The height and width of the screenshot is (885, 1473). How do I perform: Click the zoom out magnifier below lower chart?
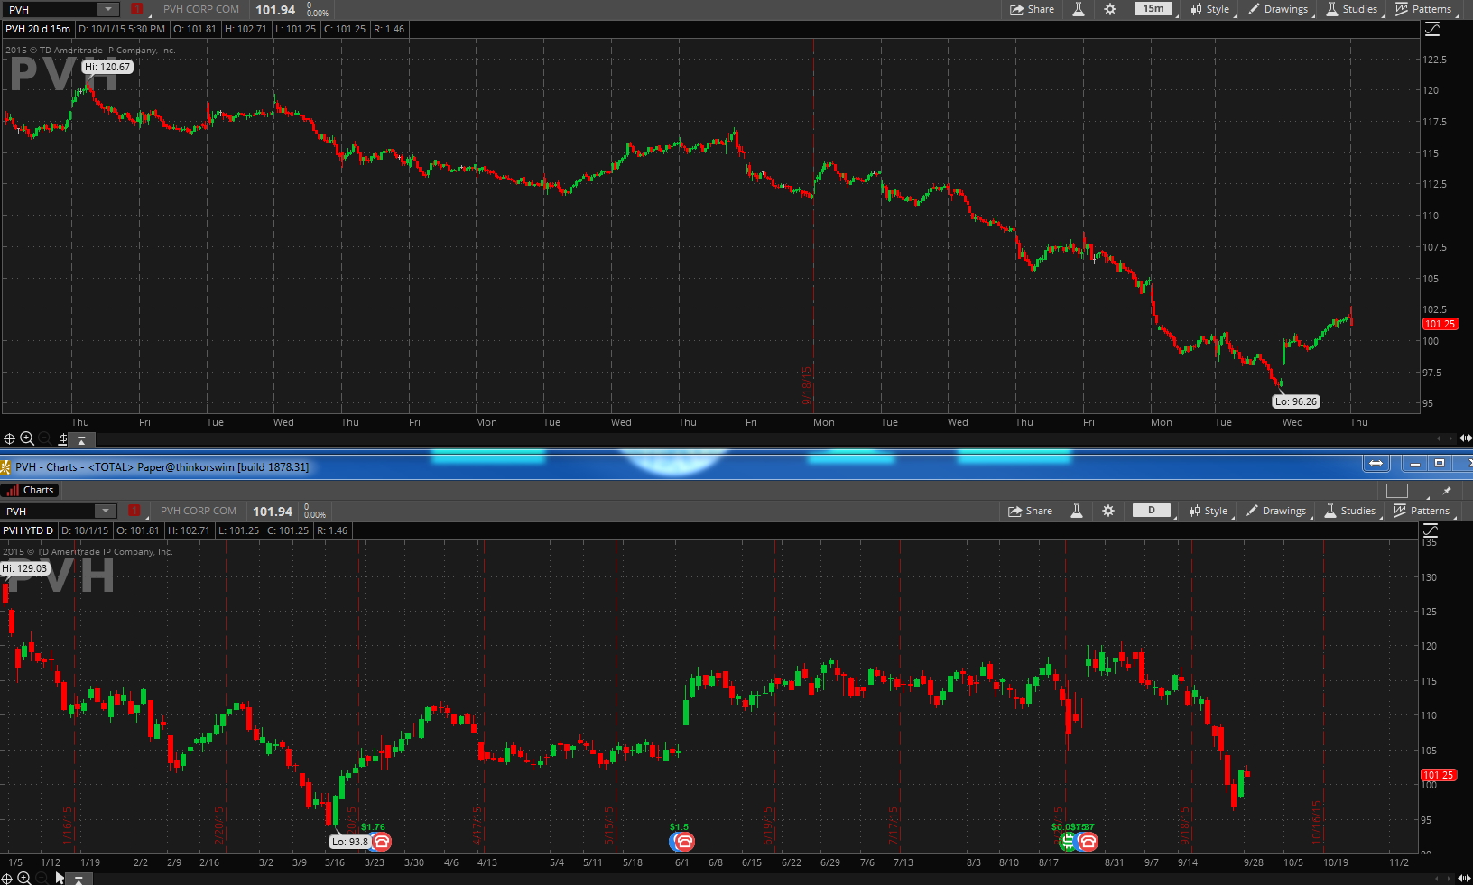(42, 878)
